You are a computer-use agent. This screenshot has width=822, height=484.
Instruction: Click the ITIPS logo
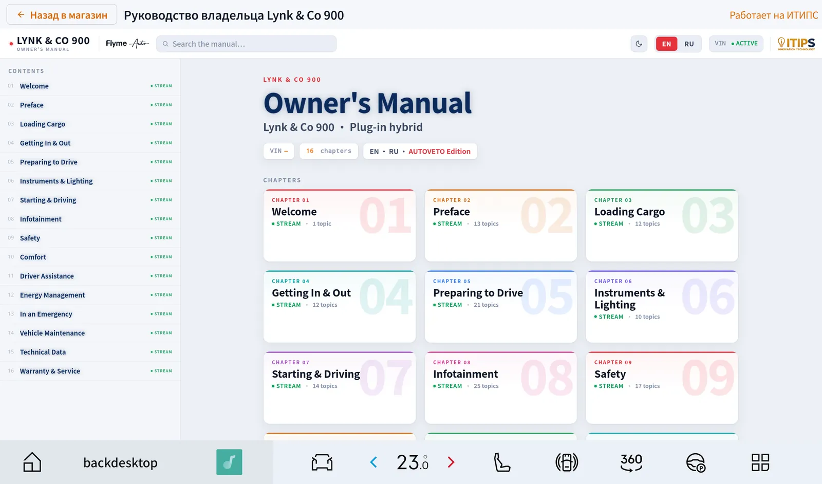[796, 44]
